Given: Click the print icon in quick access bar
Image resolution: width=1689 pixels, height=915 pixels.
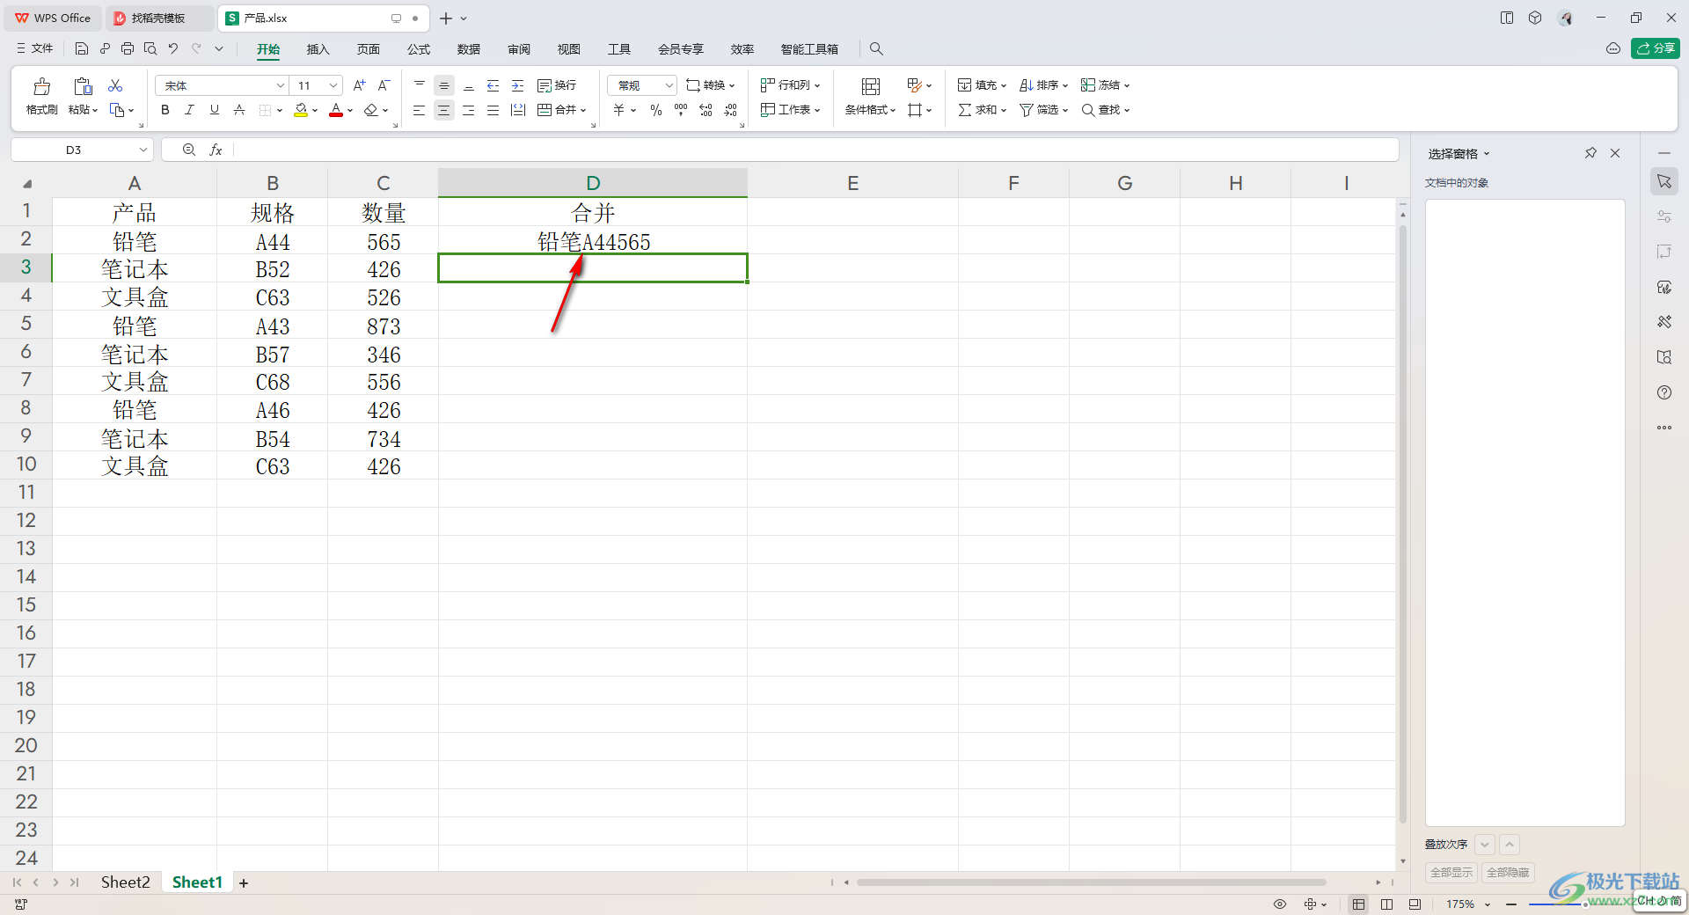Looking at the screenshot, I should [x=128, y=49].
